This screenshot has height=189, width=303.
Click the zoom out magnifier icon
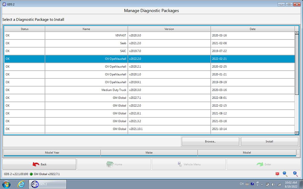pos(285,174)
